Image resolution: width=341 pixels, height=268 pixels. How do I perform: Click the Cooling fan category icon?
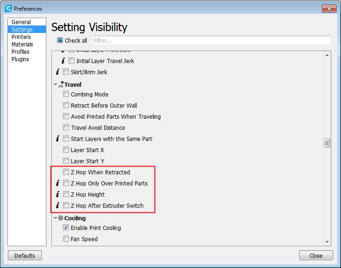61,218
